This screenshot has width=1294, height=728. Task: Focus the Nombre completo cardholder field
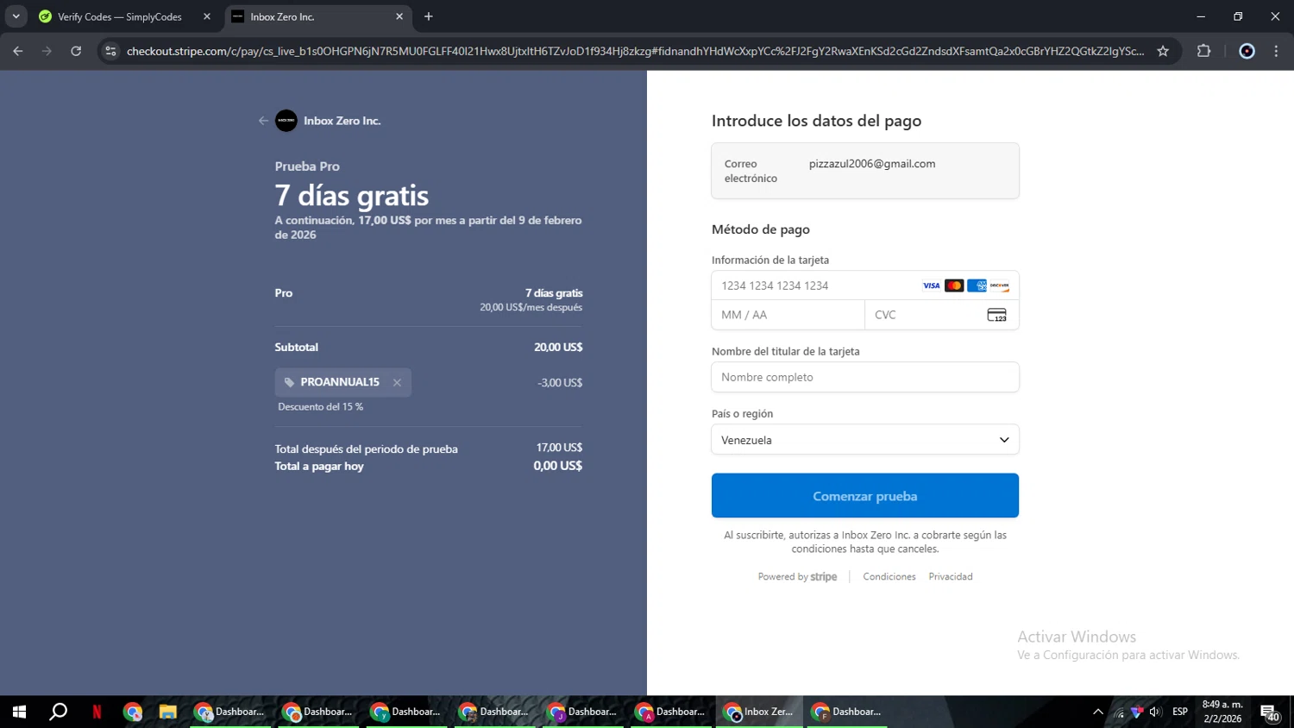click(865, 377)
